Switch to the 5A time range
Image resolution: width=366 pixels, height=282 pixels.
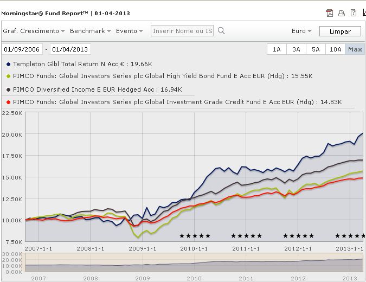click(x=316, y=49)
